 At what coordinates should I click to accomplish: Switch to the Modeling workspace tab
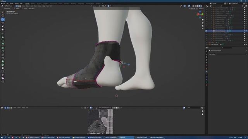(x=33, y=3)
